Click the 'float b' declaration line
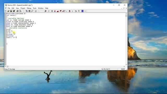The height and width of the screenshot is (94, 167). [20, 22]
